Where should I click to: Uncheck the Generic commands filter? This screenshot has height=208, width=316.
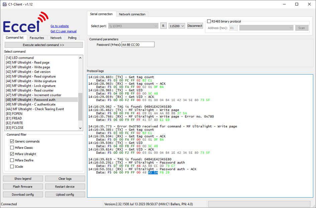12,141
